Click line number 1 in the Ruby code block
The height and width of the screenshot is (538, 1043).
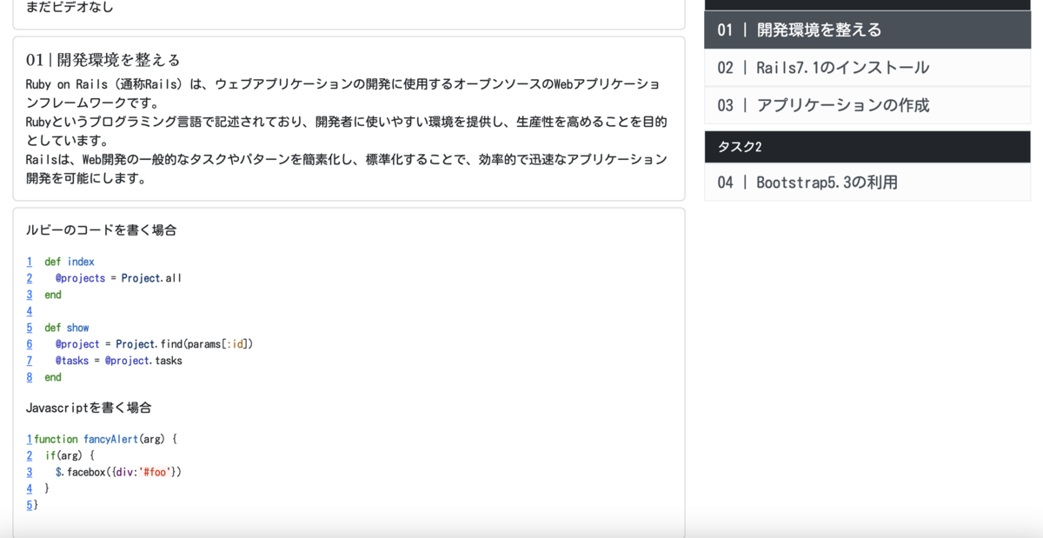click(x=29, y=262)
